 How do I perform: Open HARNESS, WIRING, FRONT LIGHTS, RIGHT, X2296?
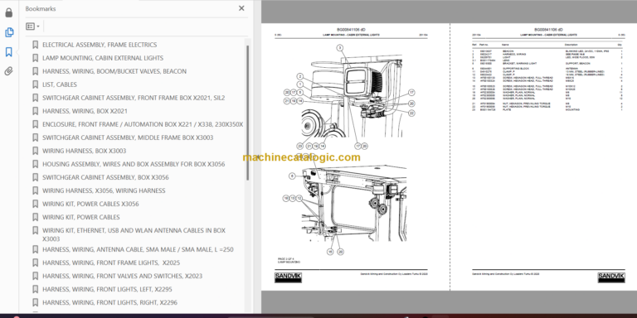(x=109, y=302)
